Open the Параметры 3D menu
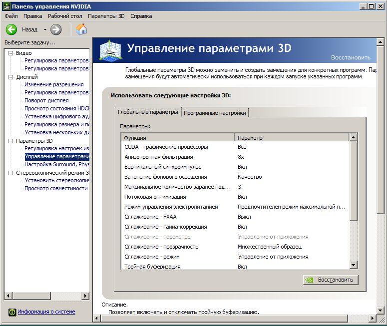387x326 pixels. 106,16
